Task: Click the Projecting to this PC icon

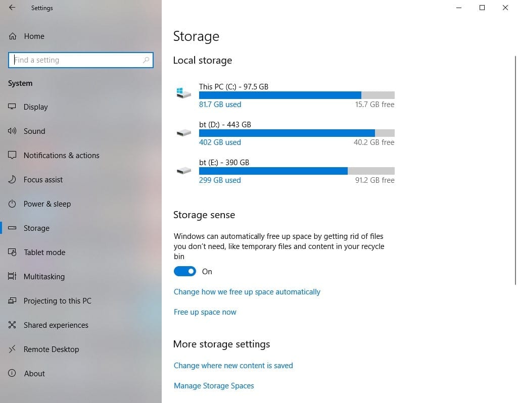Action: pyautogui.click(x=12, y=300)
